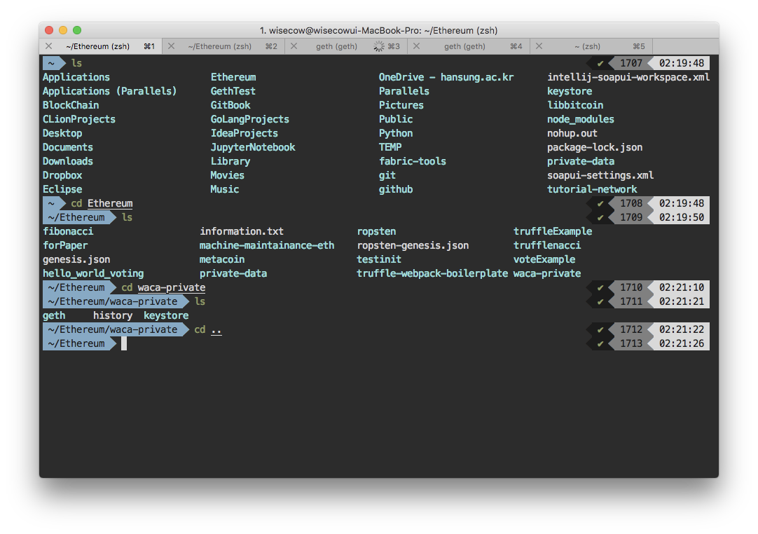Open the geth tab with ⌘4
The width and height of the screenshot is (758, 534).
pyautogui.click(x=464, y=46)
